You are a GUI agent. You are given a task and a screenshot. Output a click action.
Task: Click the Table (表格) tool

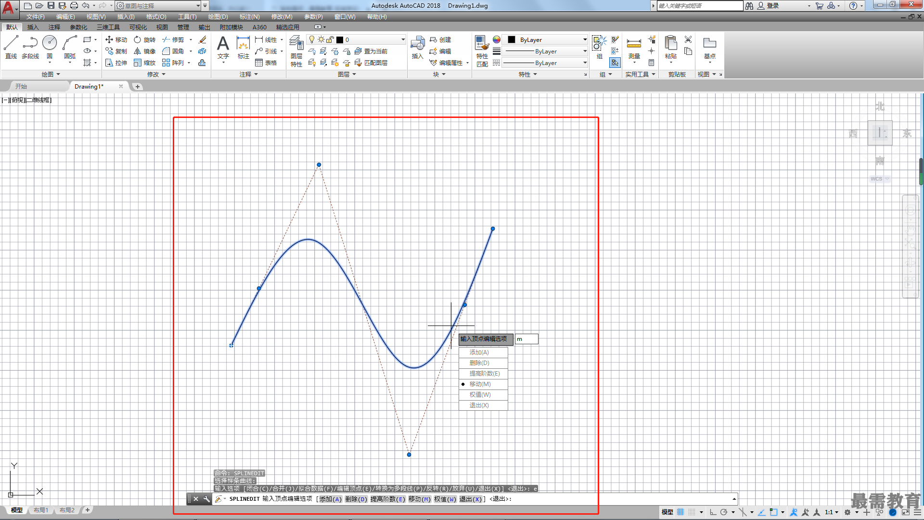tap(266, 63)
